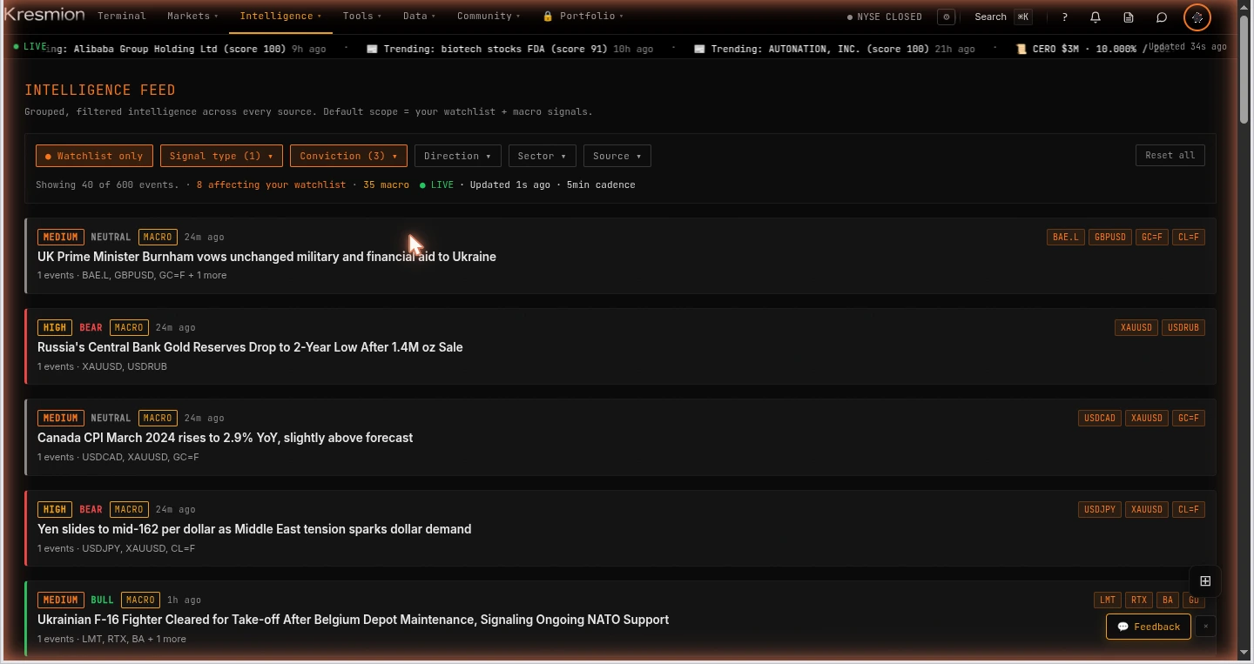Image resolution: width=1254 pixels, height=664 pixels.
Task: Click the NYSE CLOSED status indicator
Action: tap(885, 17)
